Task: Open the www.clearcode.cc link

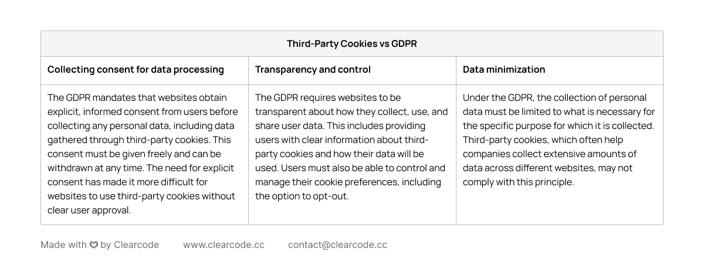Action: [x=224, y=245]
